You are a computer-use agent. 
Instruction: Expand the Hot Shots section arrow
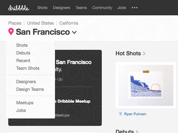(x=144, y=54)
